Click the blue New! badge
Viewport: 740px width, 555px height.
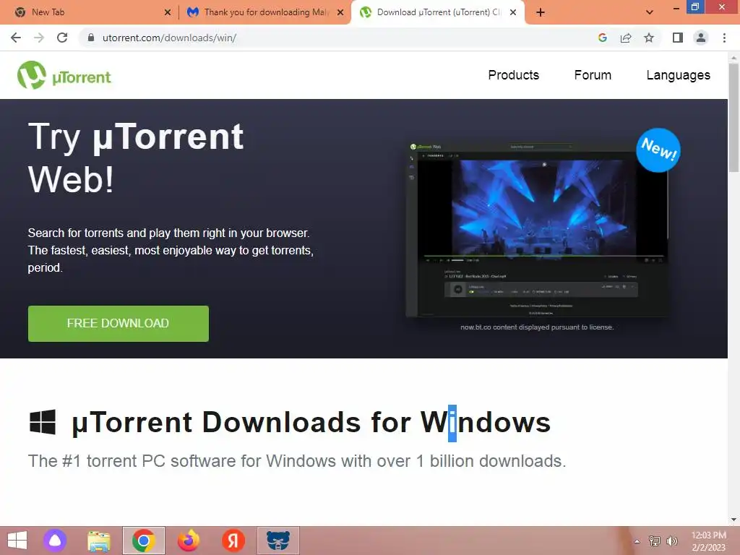(658, 150)
